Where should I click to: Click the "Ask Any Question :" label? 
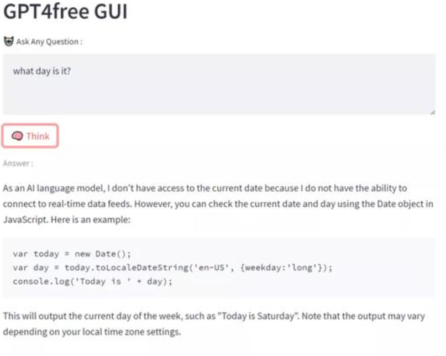pyautogui.click(x=49, y=42)
